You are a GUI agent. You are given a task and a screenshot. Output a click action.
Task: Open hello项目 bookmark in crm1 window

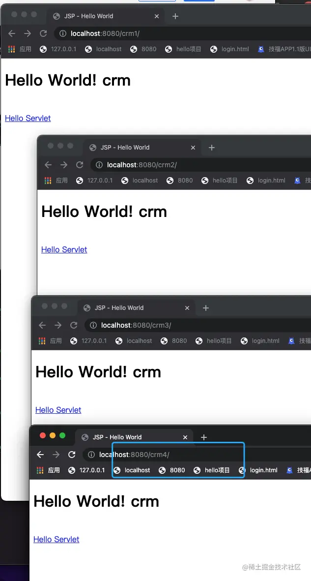point(183,49)
